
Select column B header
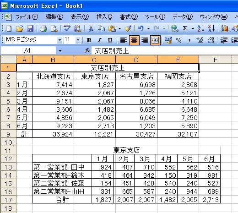53,60
